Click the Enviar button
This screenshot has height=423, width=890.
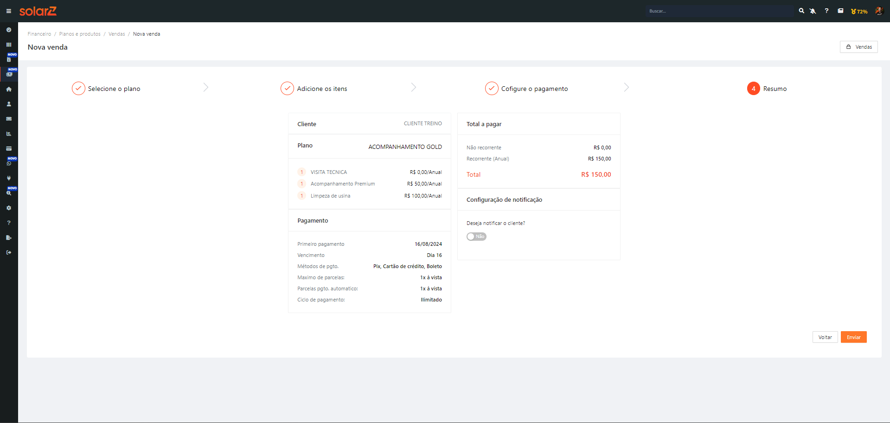pos(853,337)
